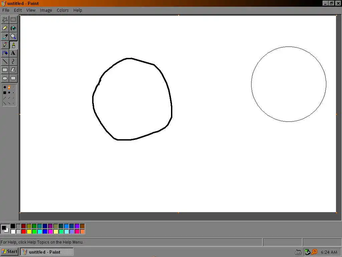Pick the periwinkle palette swatch
Screen dimensions: 342x257
pyautogui.click(x=72, y=232)
